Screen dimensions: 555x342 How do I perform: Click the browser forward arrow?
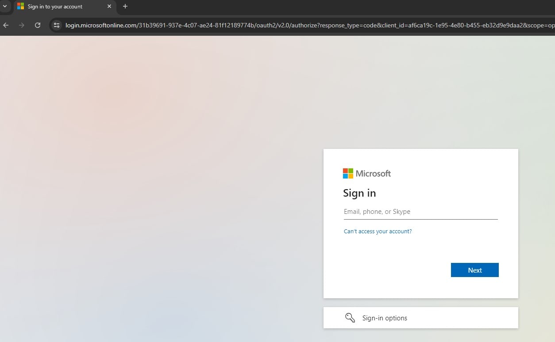pos(22,25)
